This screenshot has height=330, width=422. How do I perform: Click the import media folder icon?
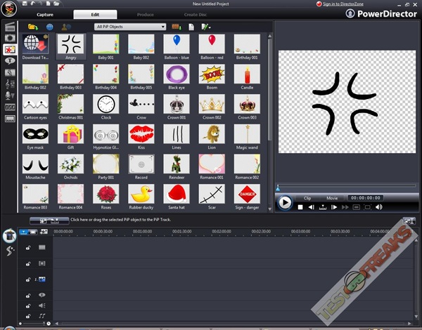tap(32, 27)
